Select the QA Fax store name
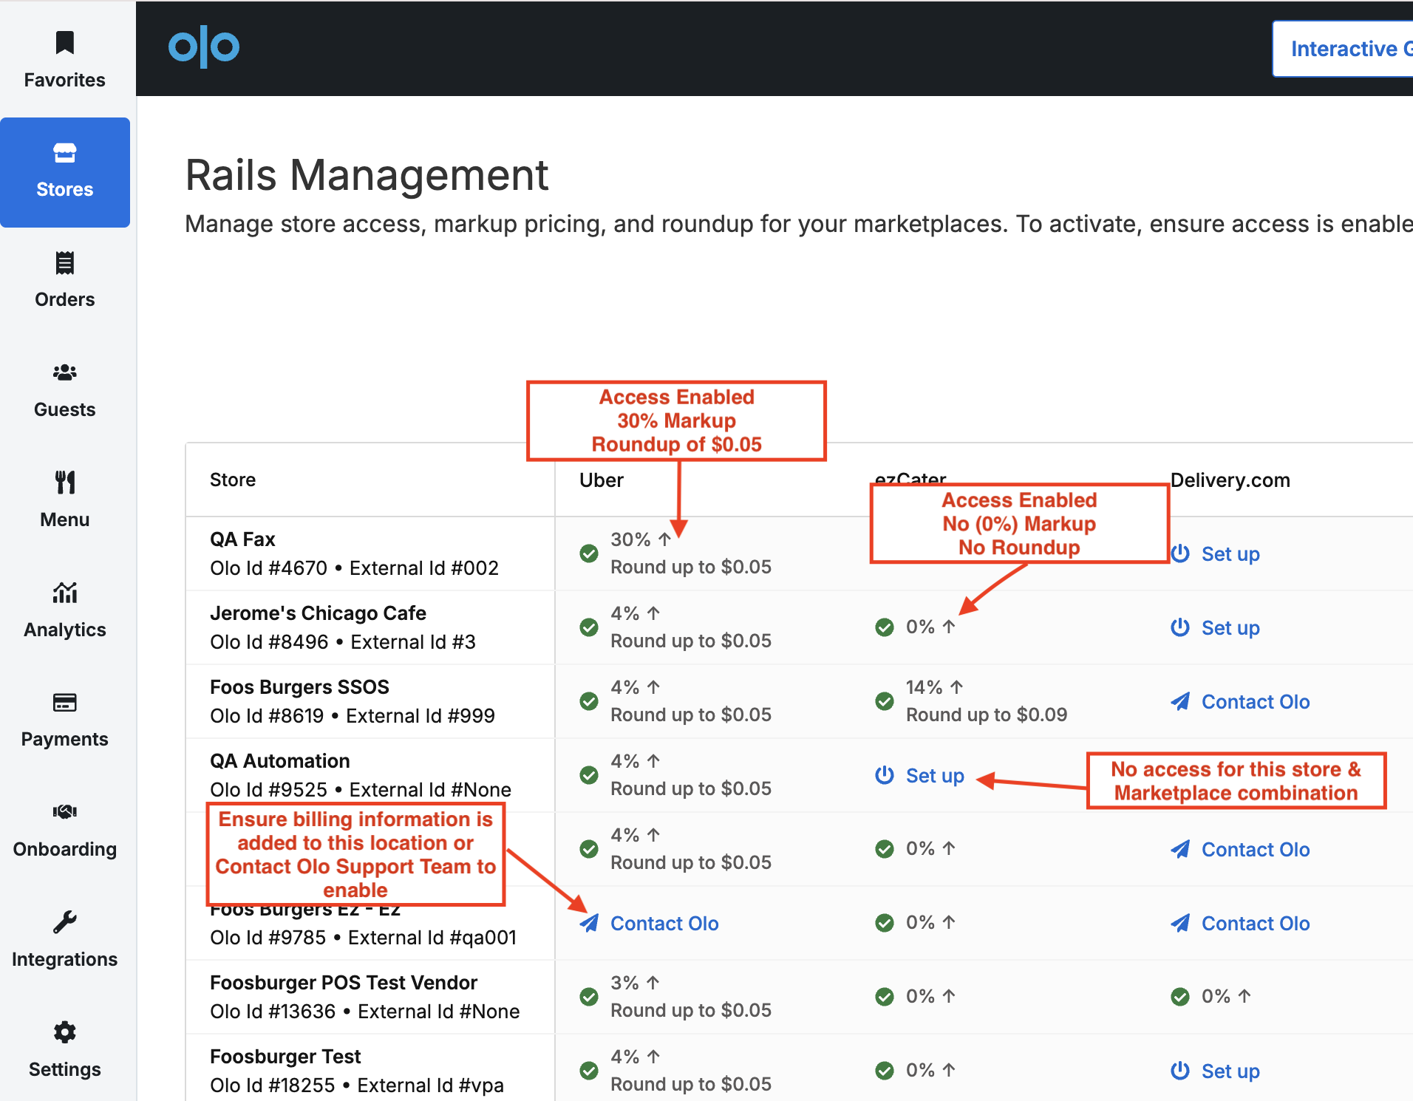 (242, 539)
